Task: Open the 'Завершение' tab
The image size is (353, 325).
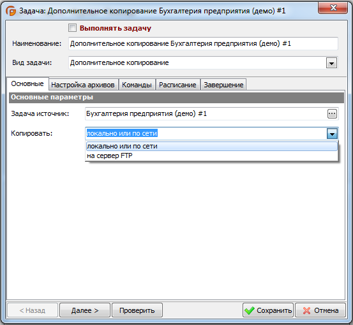Action: (x=223, y=85)
